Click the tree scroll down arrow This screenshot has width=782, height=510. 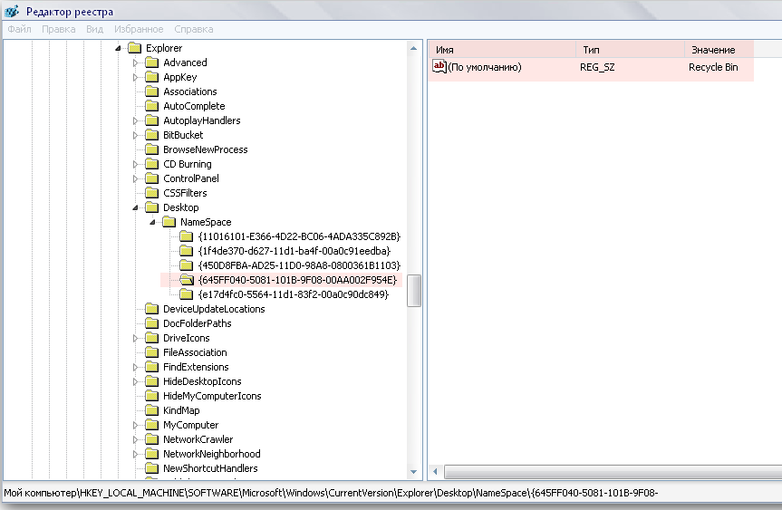(x=413, y=472)
